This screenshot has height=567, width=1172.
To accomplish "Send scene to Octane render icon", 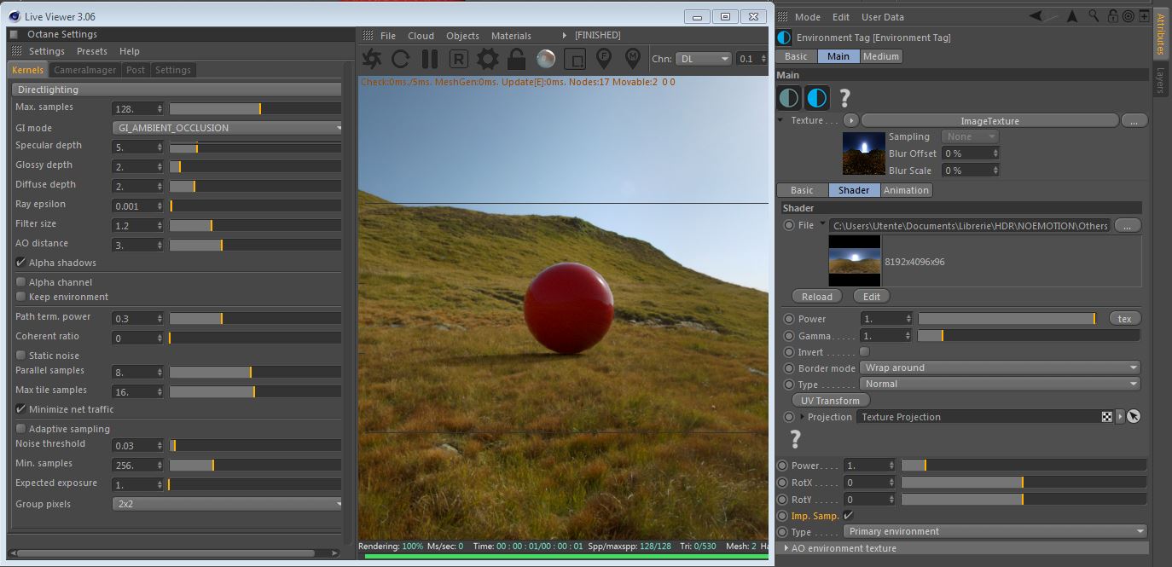I will point(372,59).
